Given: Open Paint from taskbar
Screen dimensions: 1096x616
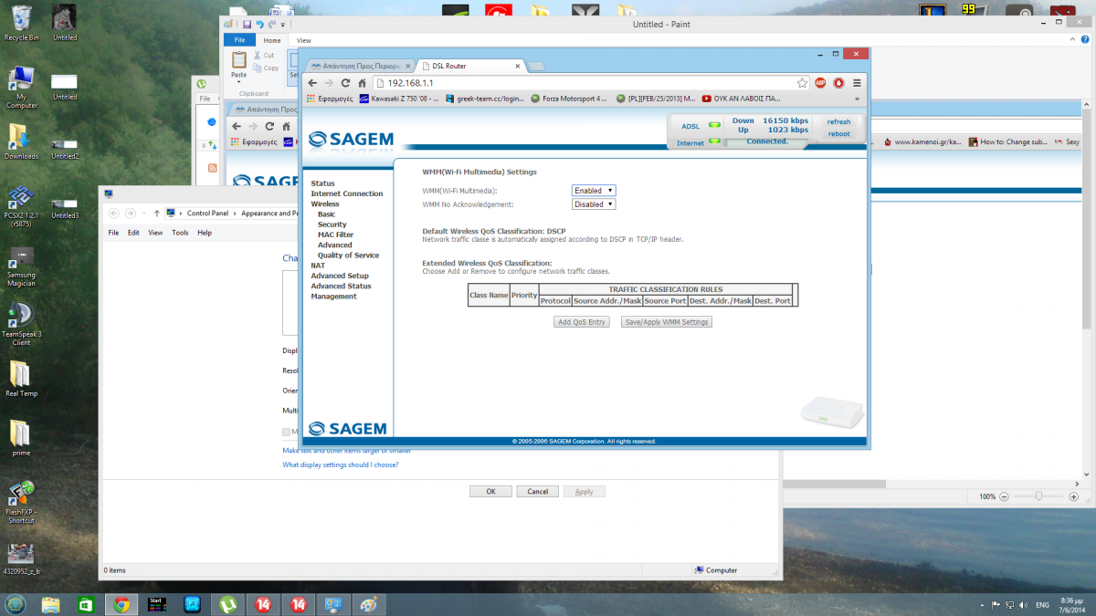Looking at the screenshot, I should coord(368,604).
